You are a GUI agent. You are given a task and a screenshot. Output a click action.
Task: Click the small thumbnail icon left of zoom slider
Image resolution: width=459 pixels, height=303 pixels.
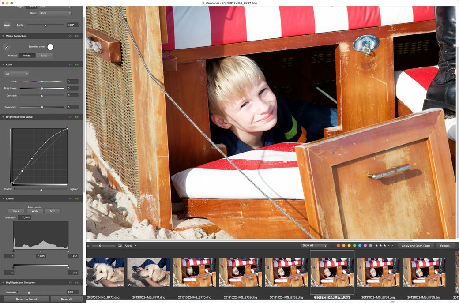click(x=88, y=246)
